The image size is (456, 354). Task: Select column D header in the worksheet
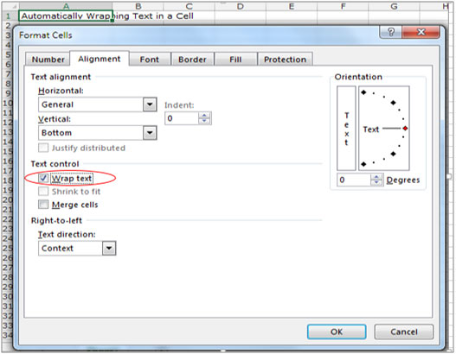point(241,6)
